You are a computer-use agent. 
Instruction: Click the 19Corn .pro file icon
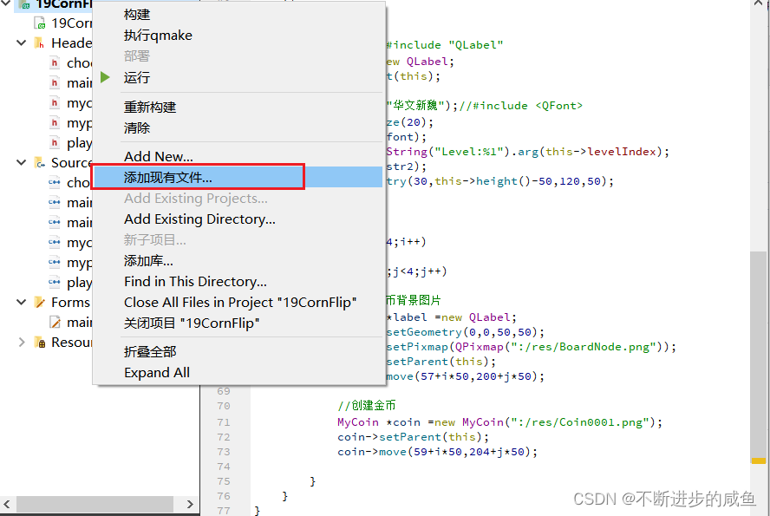39,23
